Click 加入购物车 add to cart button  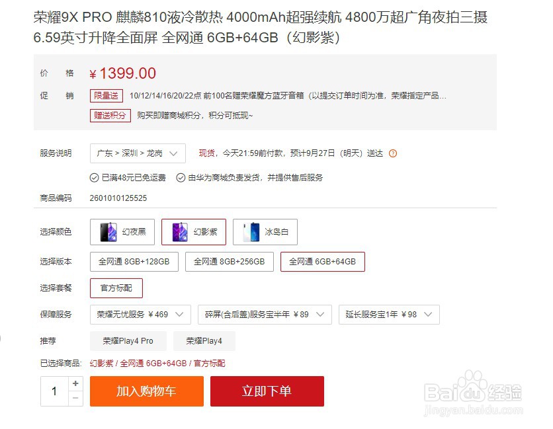tap(147, 391)
